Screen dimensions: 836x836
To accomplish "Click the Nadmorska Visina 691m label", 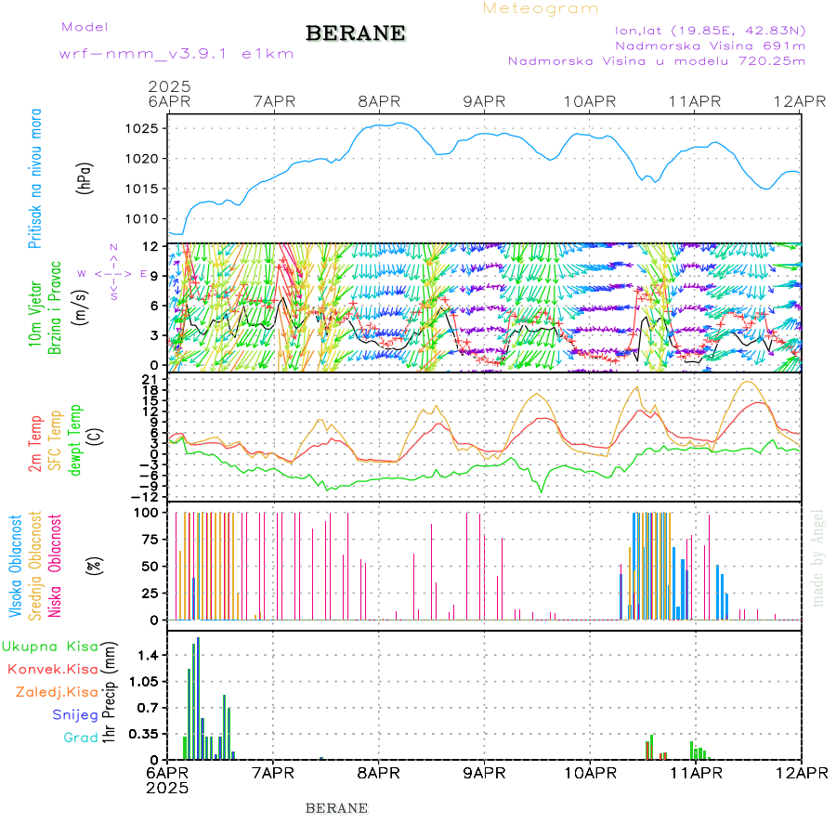I will [x=711, y=46].
